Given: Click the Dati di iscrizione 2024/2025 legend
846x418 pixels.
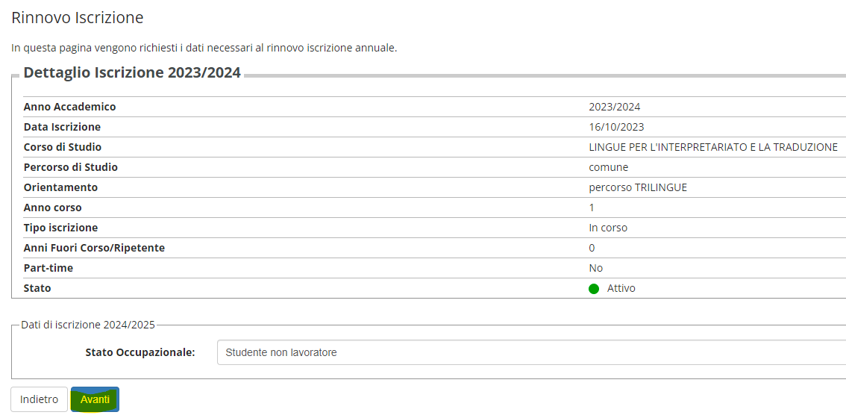Looking at the screenshot, I should coord(87,325).
